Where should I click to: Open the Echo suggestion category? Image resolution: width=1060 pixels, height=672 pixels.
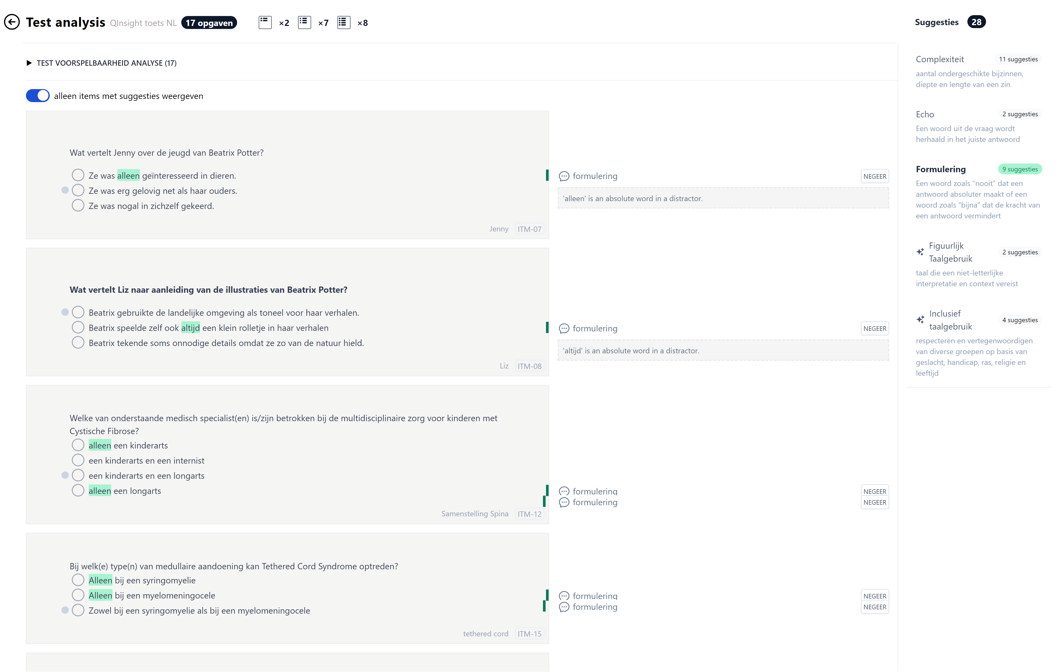click(925, 114)
